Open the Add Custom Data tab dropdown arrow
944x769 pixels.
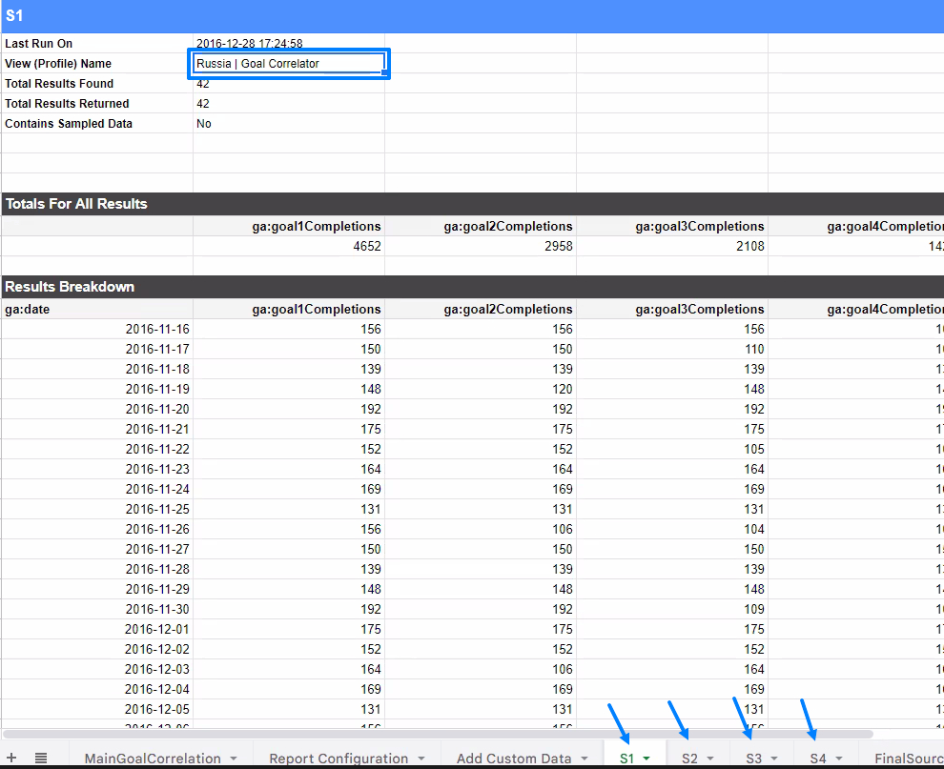[585, 759]
